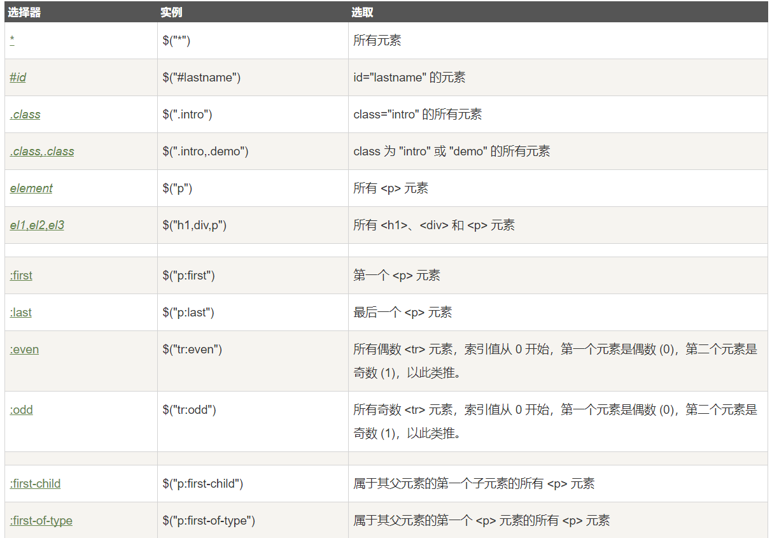Click the id="lastname" 的元素 description

point(409,78)
